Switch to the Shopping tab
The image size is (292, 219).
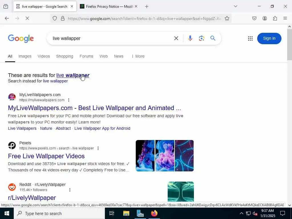[x=65, y=56]
